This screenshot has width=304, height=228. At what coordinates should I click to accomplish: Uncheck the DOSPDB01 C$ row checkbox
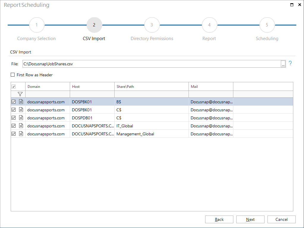[x=14, y=118]
